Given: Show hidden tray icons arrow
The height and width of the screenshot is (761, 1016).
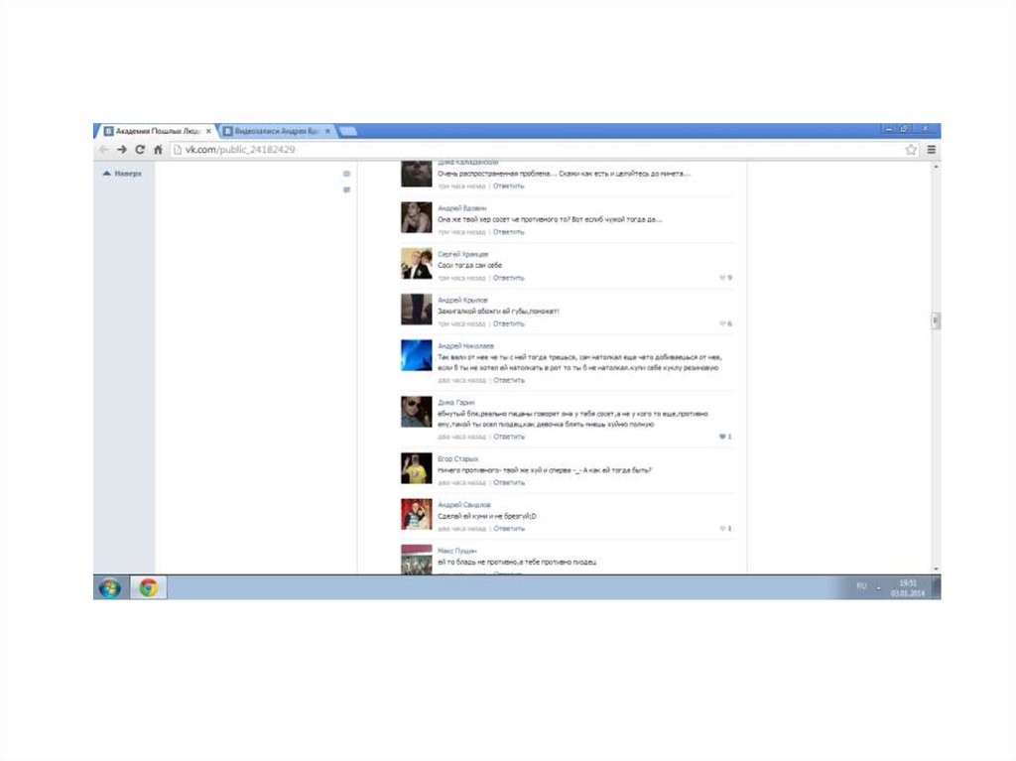Looking at the screenshot, I should click(877, 586).
